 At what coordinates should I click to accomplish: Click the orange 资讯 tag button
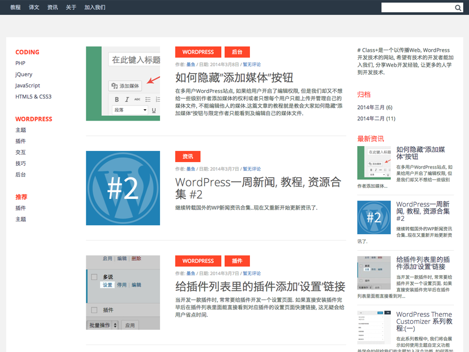coord(188,156)
